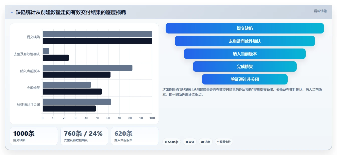Click the 去重及有效性确认 label on chart axis
Viewport: 337px width, 155px height.
point(27,54)
